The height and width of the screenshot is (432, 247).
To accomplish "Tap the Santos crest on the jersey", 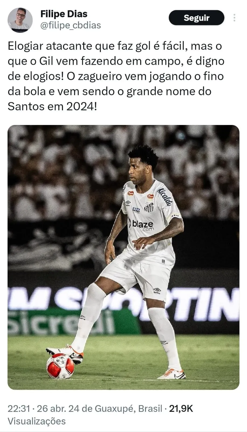I will [149, 207].
